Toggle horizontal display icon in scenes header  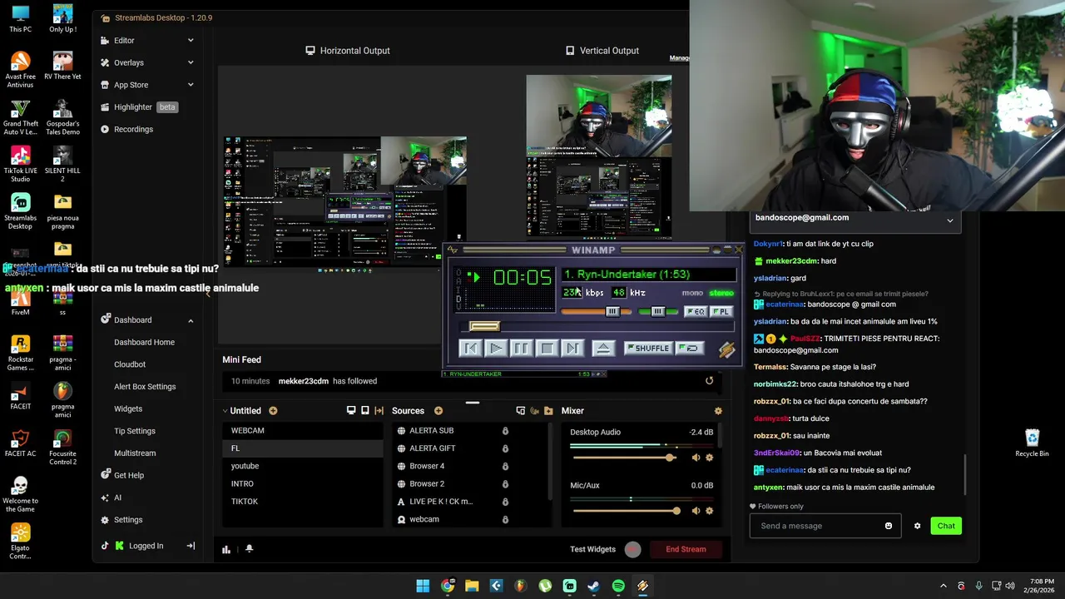(x=351, y=411)
